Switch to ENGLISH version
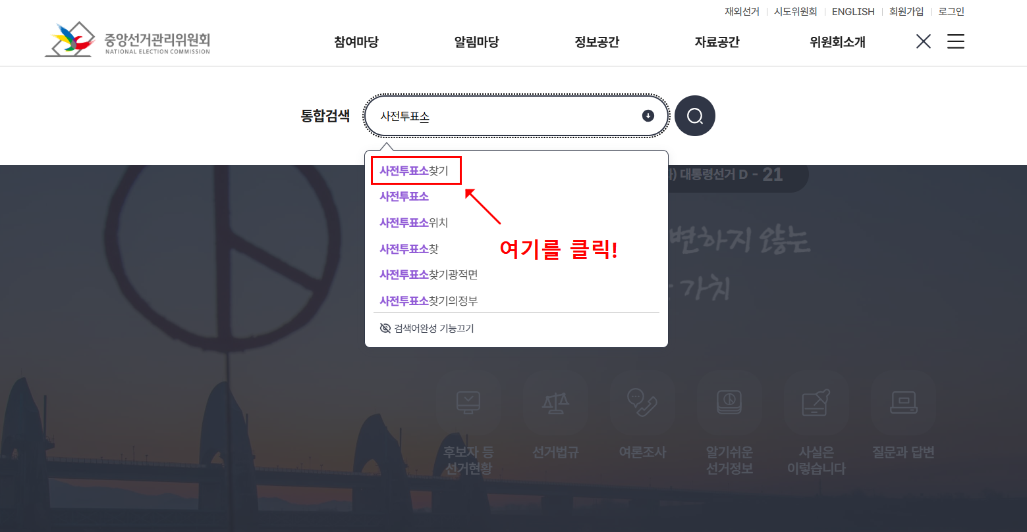The image size is (1027, 532). point(852,11)
